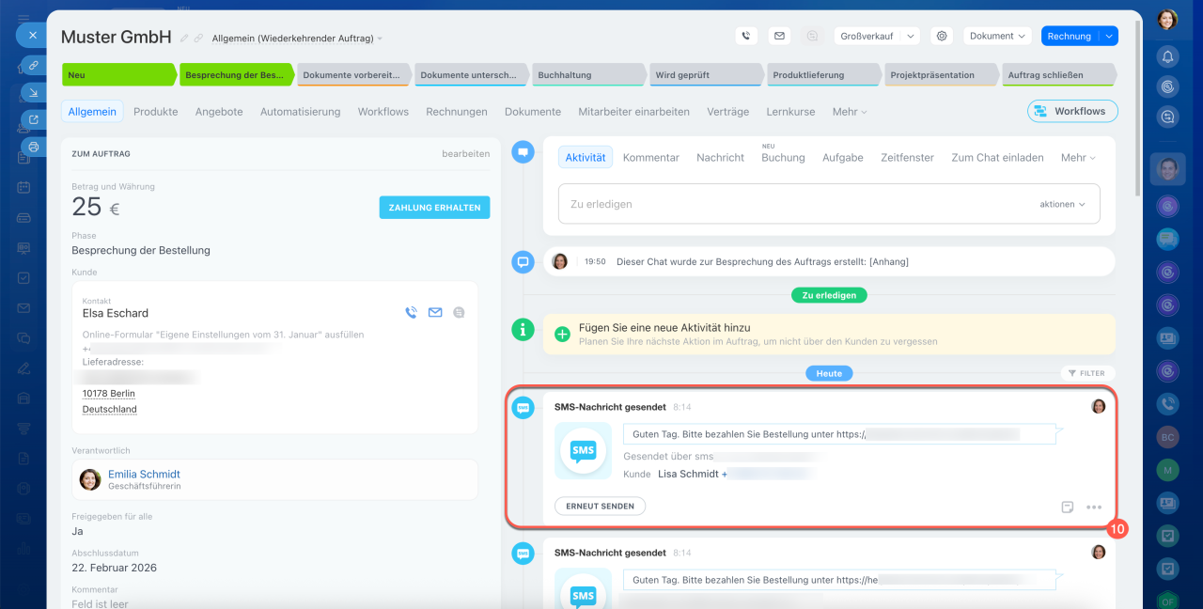Open the Dokument dropdown
Image resolution: width=1203 pixels, height=609 pixels.
997,36
